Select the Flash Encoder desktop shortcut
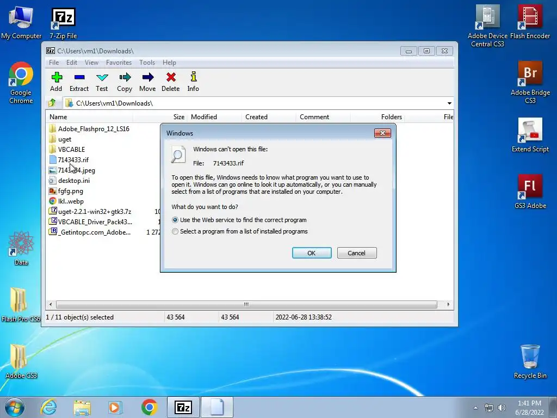Image resolution: width=557 pixels, height=418 pixels. tap(530, 22)
